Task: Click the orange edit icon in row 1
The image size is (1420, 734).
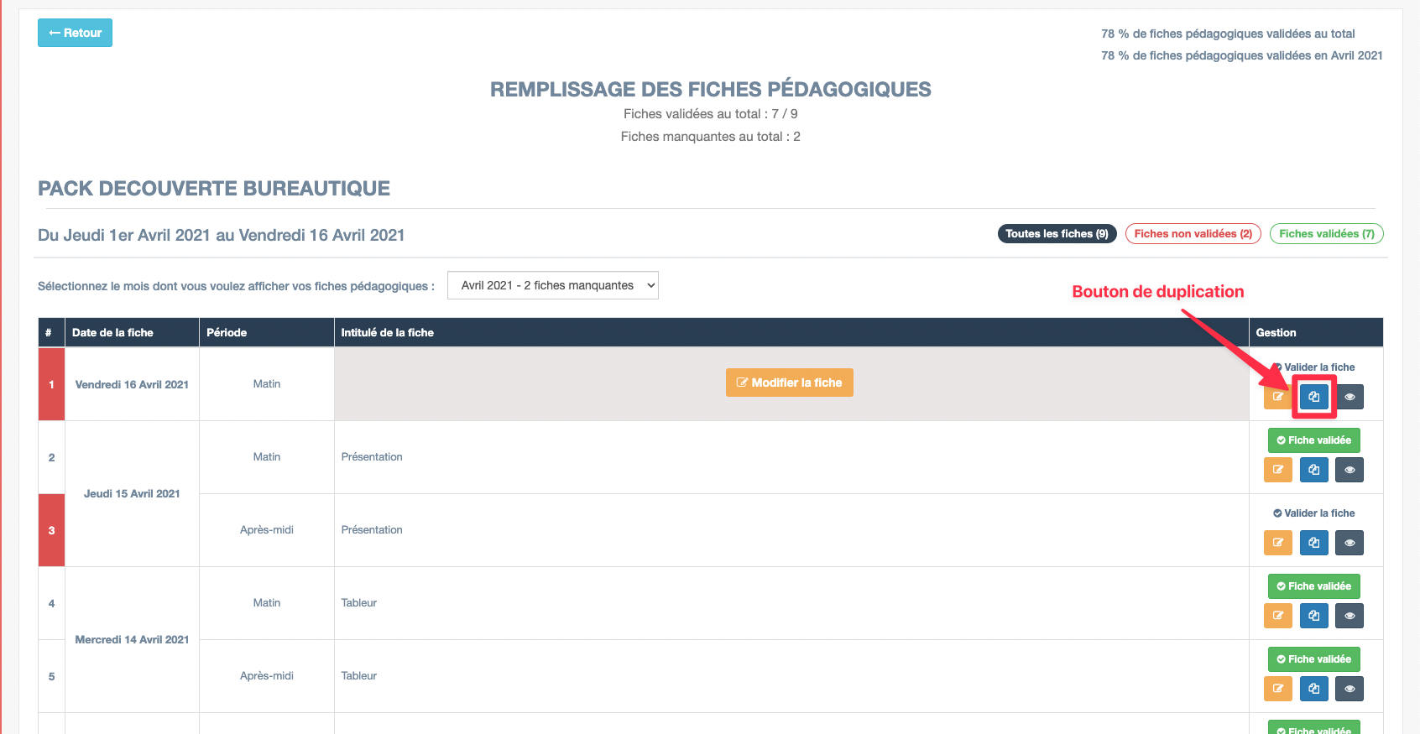Action: (1276, 397)
